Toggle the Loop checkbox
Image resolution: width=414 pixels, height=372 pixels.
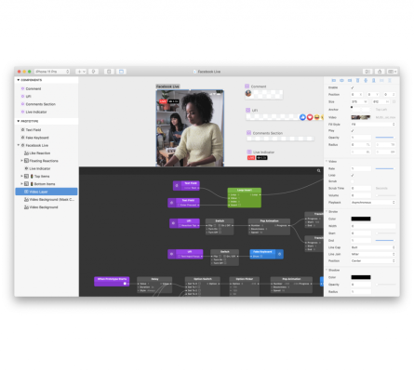(x=353, y=175)
